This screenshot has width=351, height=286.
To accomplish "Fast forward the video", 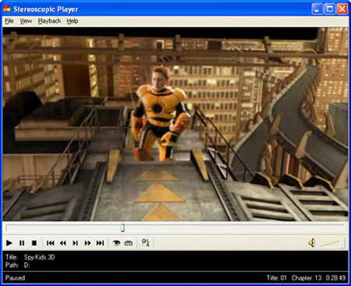I will [87, 243].
